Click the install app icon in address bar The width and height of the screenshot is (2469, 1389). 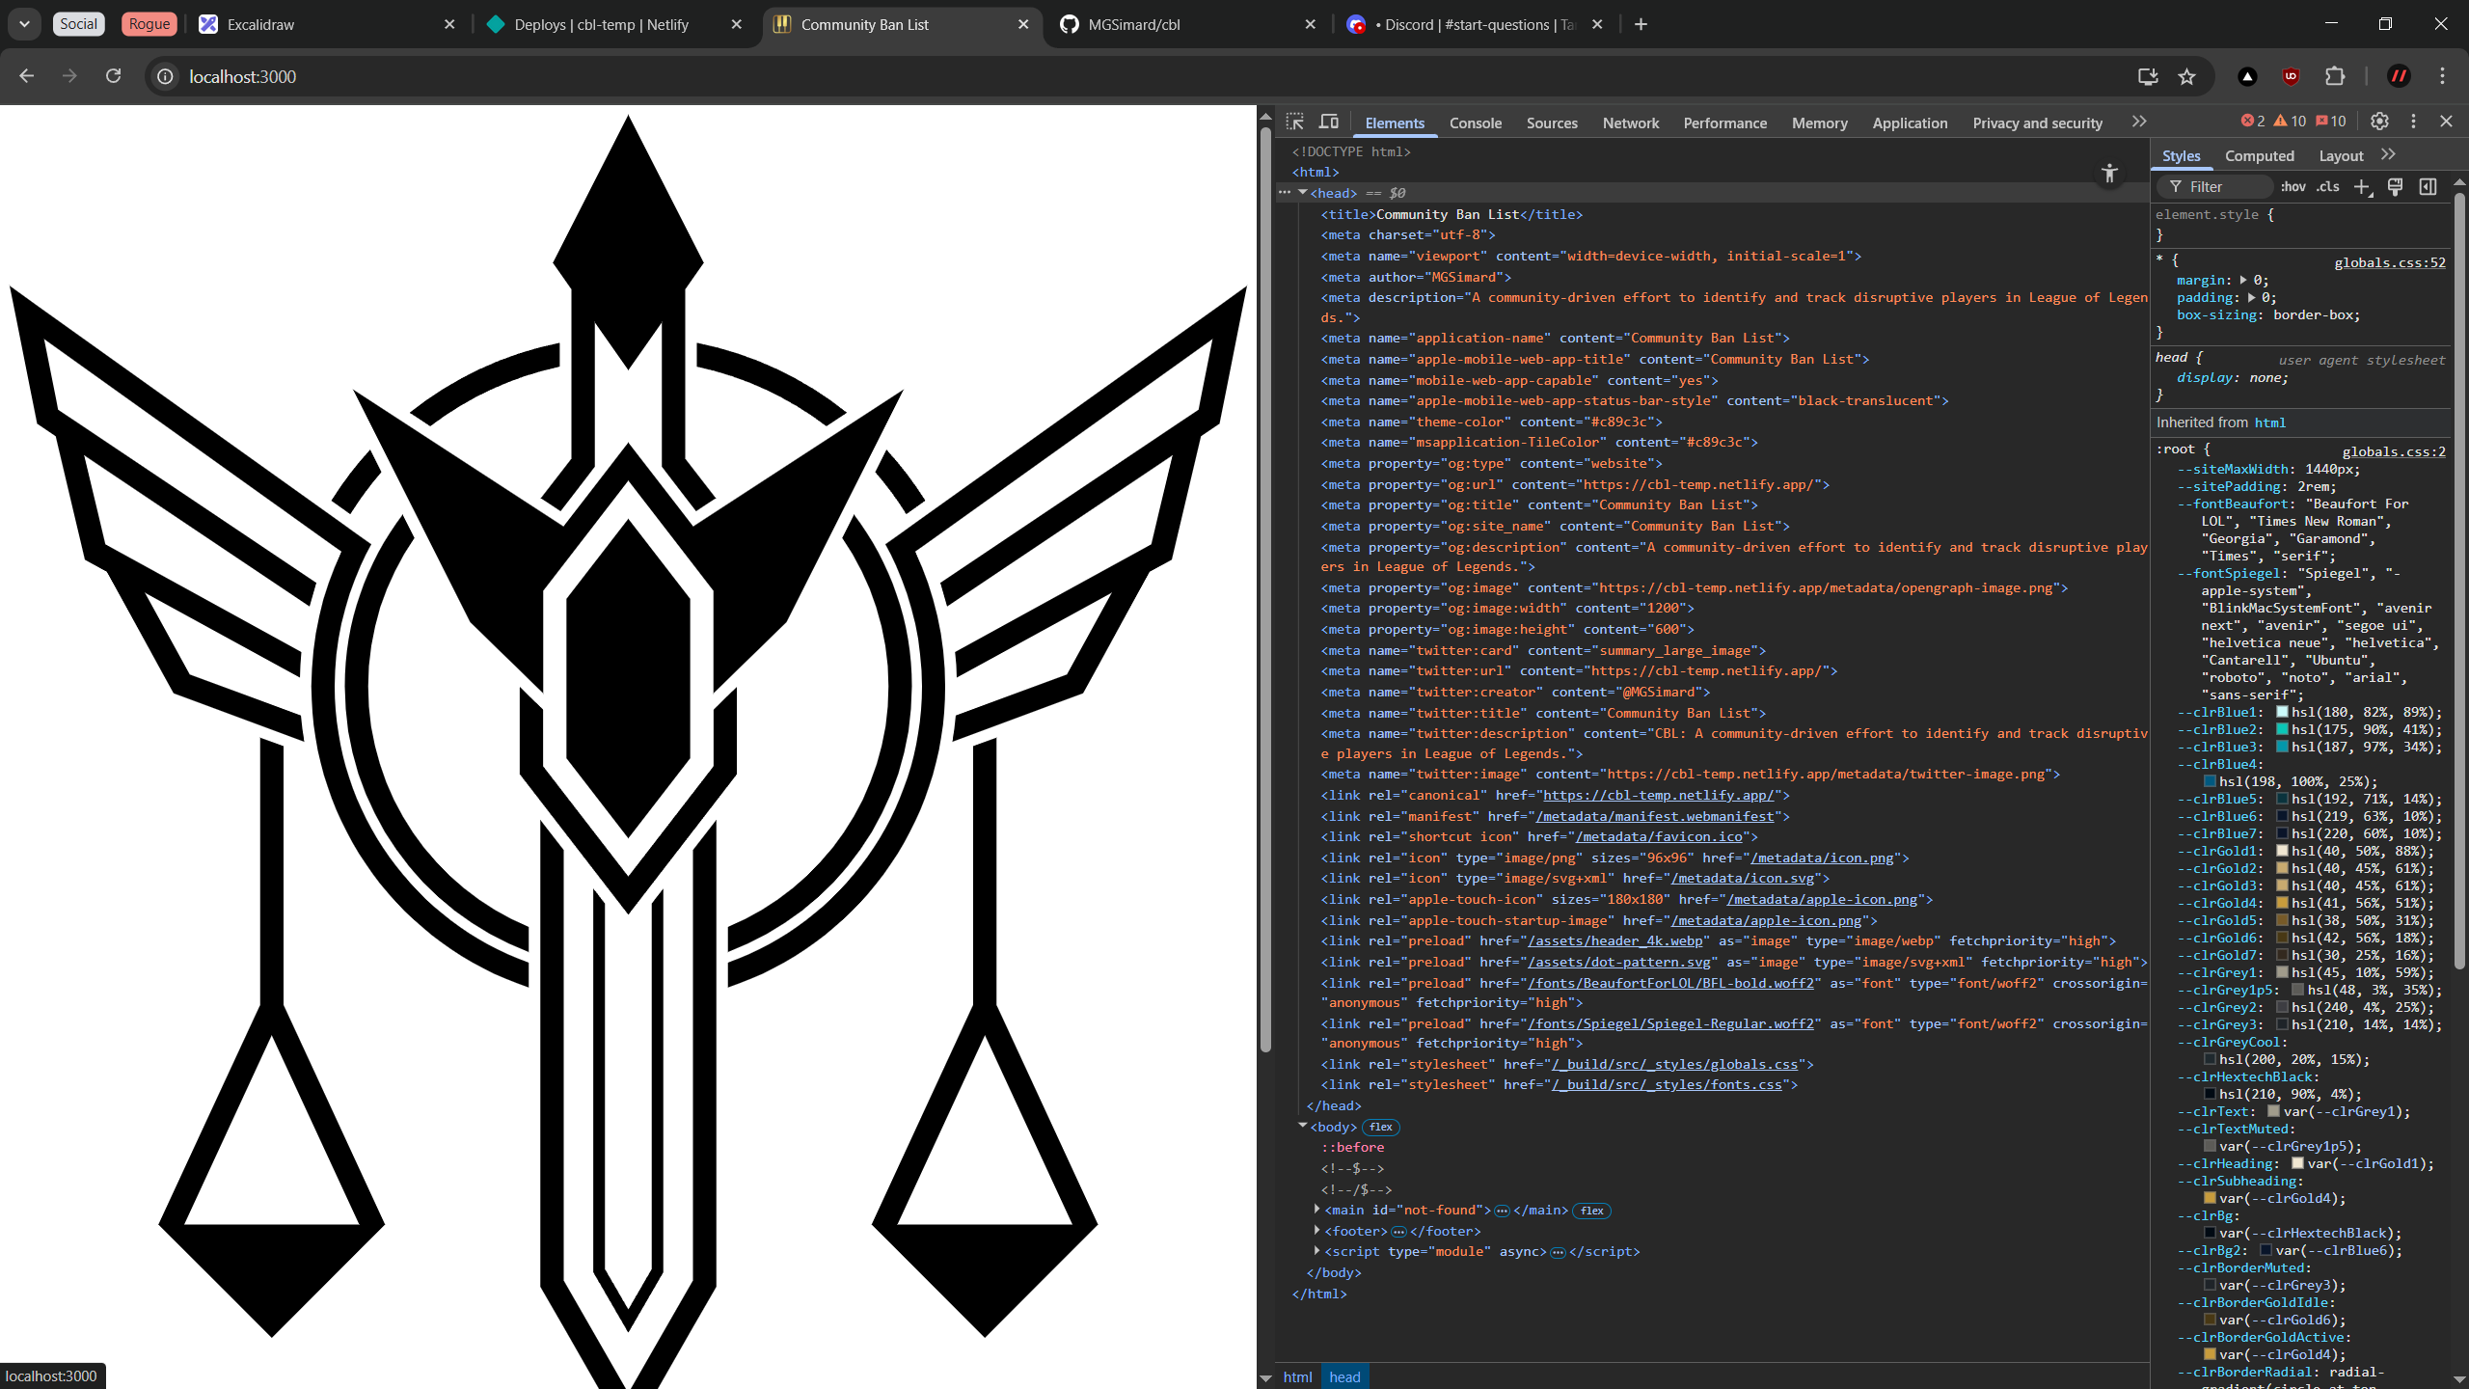(2148, 76)
